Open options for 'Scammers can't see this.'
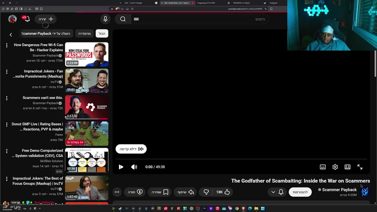 [6, 98]
